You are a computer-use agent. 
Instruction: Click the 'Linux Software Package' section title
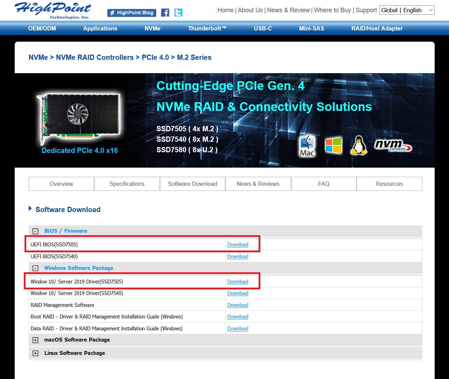coord(75,353)
